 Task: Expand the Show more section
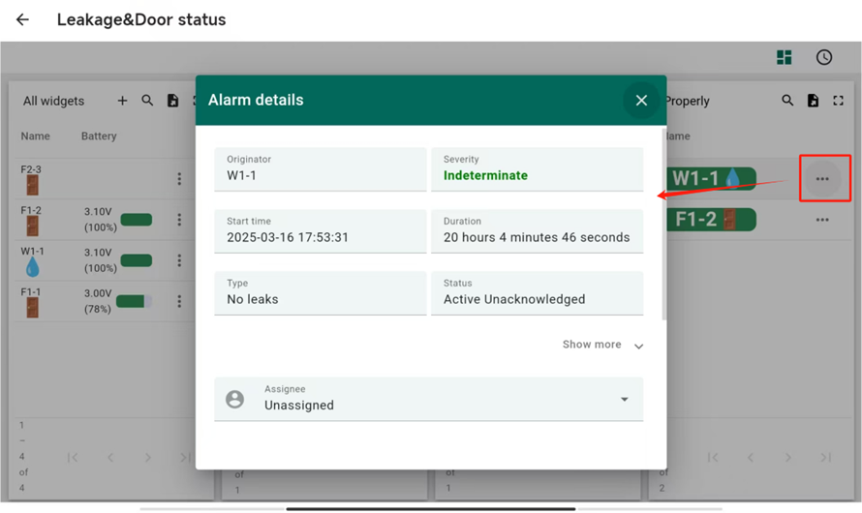coord(602,345)
